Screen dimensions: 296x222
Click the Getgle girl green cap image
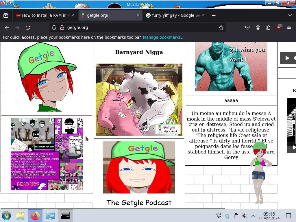tap(47, 77)
